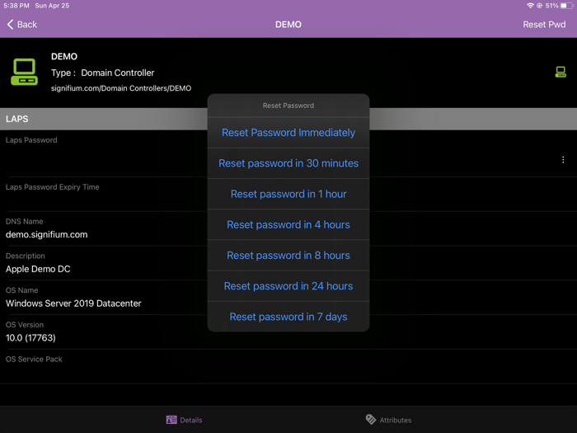The height and width of the screenshot is (433, 577).
Task: Click the Back chevron arrow
Action: tap(10, 25)
